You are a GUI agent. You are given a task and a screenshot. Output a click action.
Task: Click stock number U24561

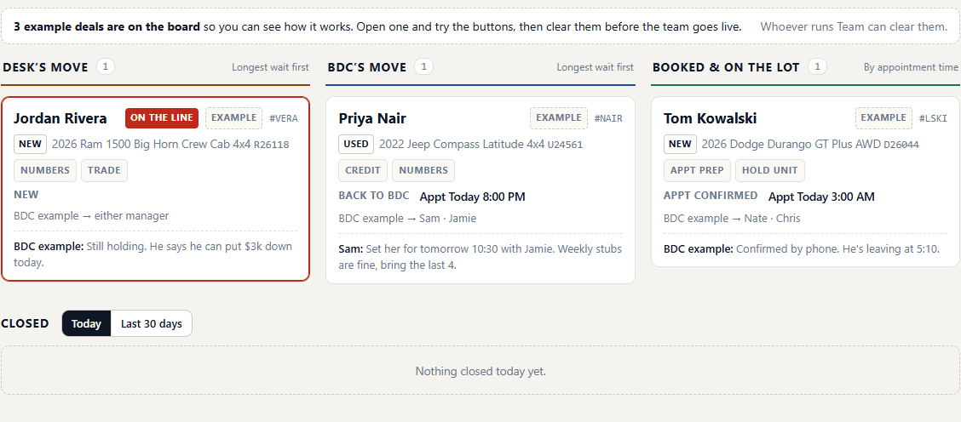565,145
